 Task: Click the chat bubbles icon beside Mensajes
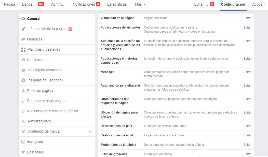click(x=23, y=39)
